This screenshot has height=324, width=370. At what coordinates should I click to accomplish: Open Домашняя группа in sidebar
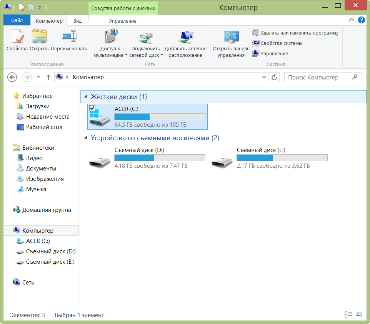(42, 210)
